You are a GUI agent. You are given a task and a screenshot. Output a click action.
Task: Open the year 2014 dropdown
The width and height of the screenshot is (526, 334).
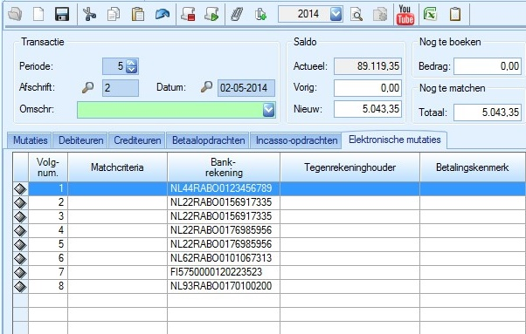coord(336,14)
